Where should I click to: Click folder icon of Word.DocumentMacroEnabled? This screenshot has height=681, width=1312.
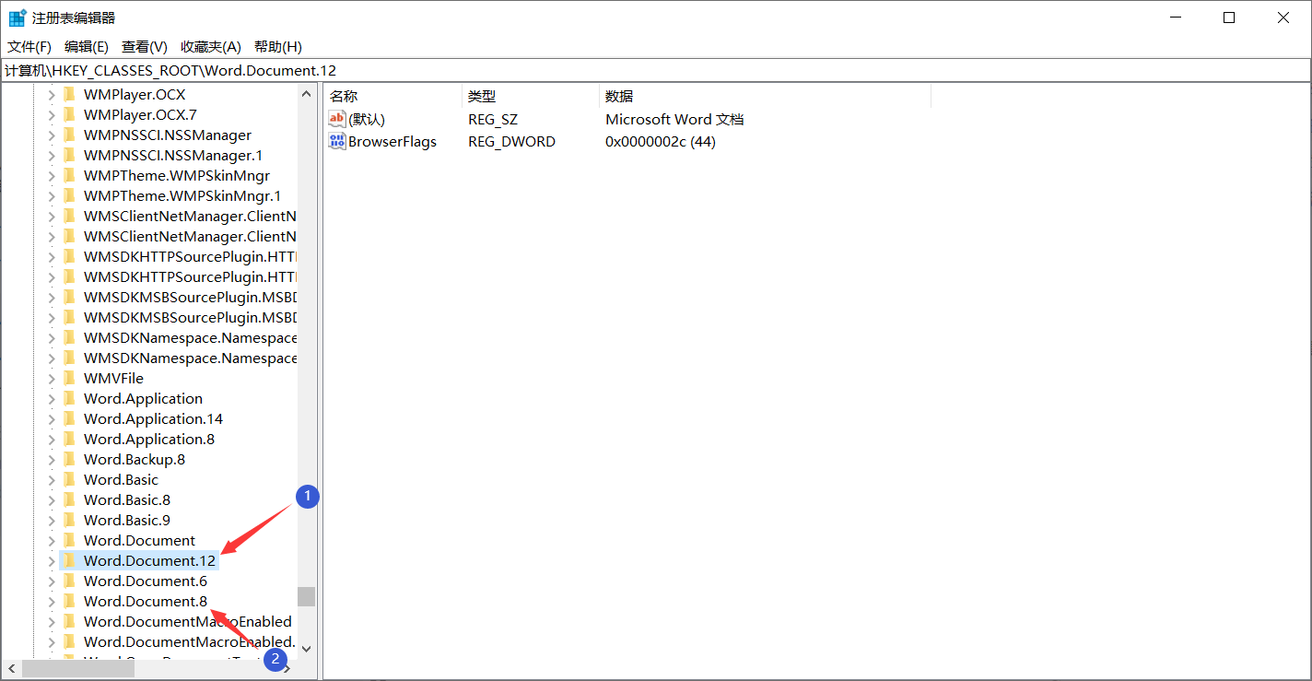[70, 621]
